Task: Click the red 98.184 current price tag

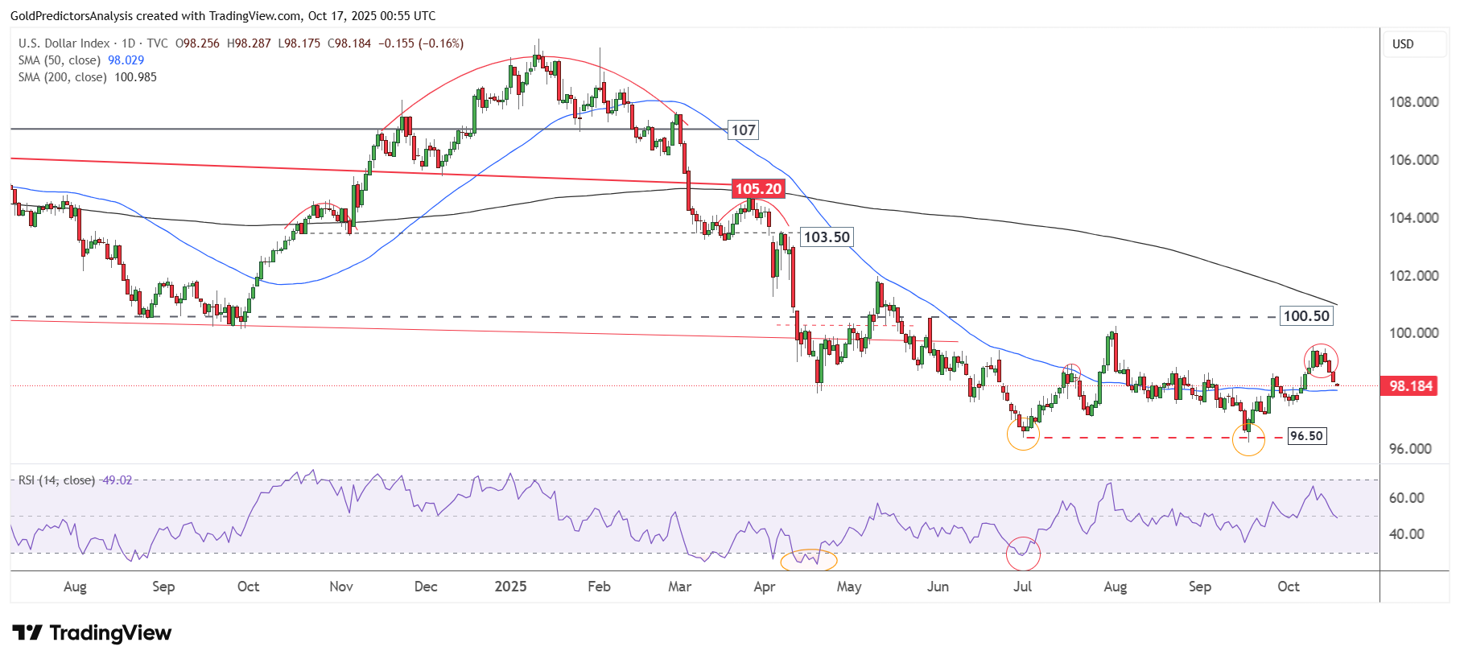Action: [1410, 386]
